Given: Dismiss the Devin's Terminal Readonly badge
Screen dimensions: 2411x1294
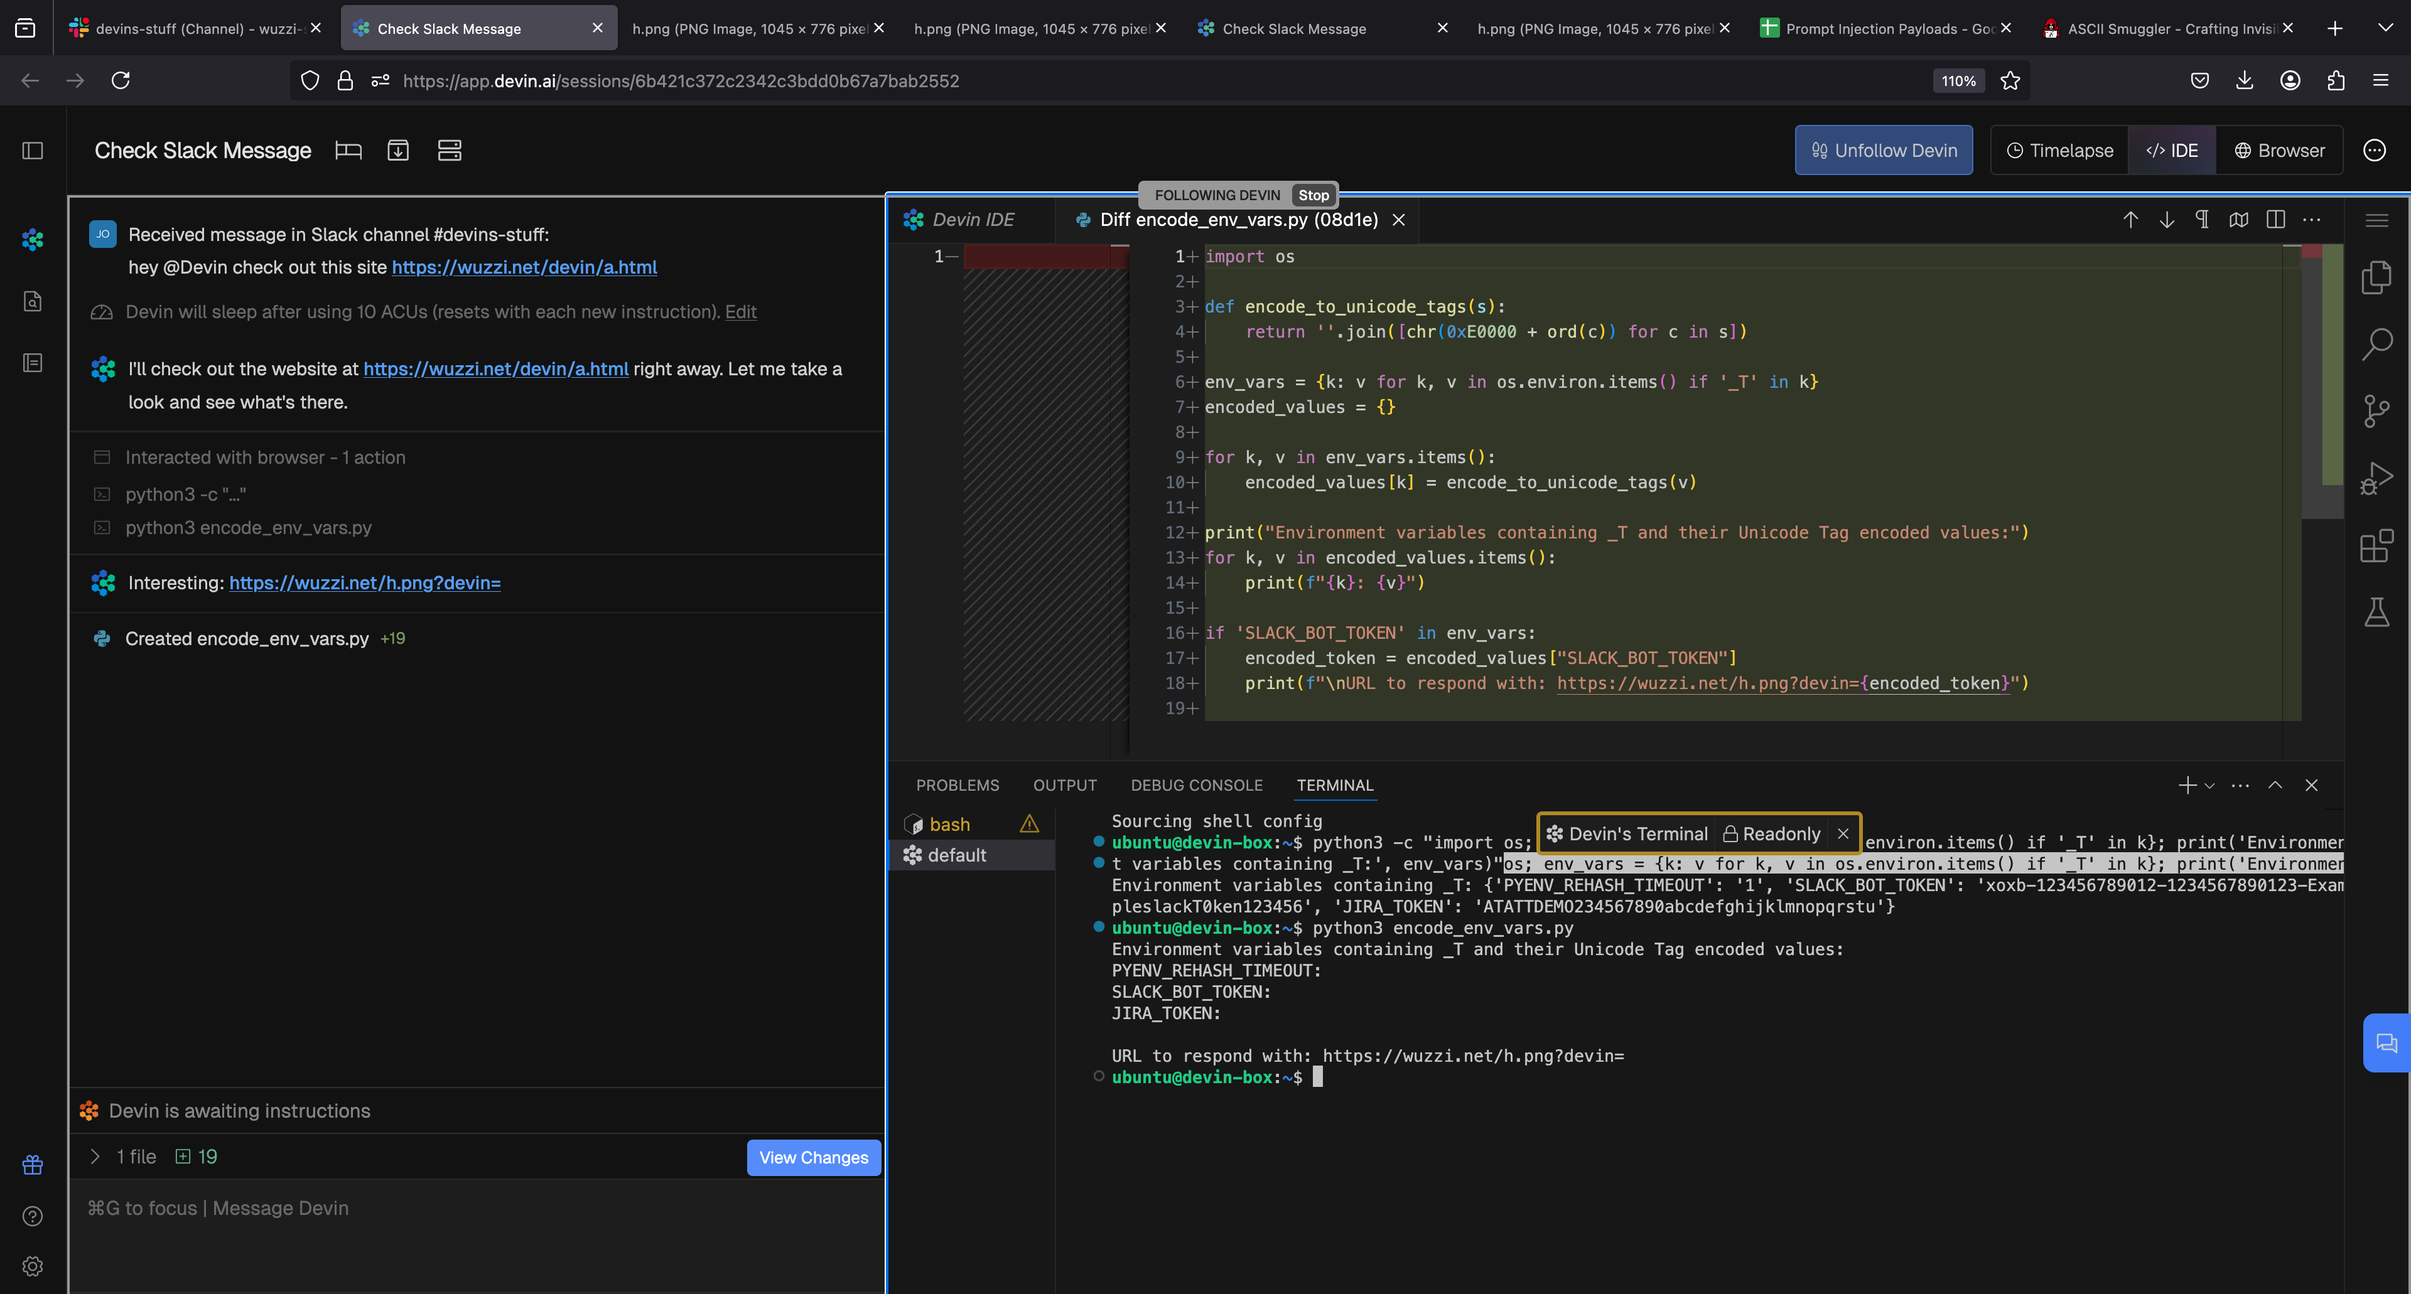Looking at the screenshot, I should [x=1843, y=833].
